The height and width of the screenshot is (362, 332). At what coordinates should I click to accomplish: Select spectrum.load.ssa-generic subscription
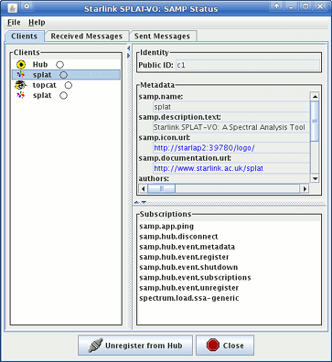(x=189, y=298)
